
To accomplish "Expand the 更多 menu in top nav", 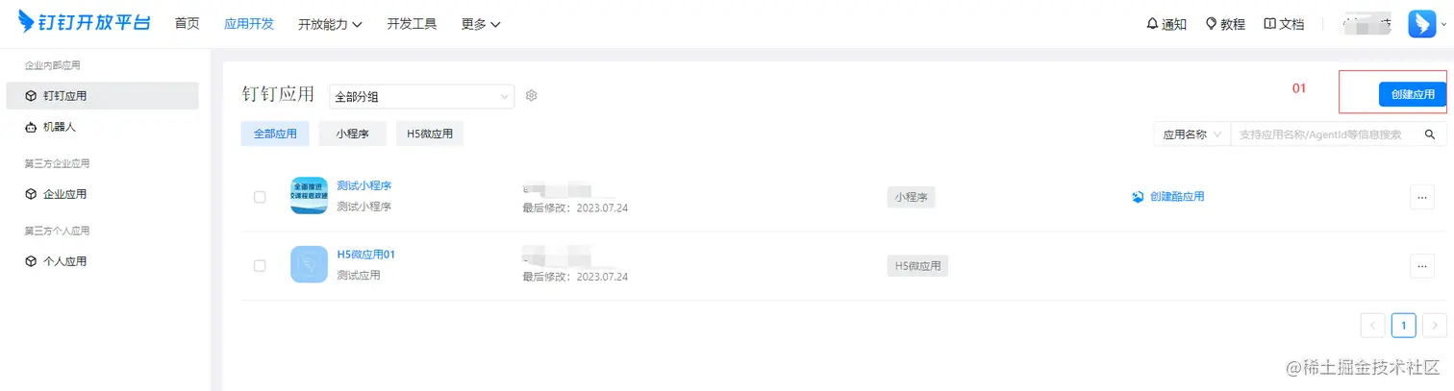I will [x=481, y=24].
